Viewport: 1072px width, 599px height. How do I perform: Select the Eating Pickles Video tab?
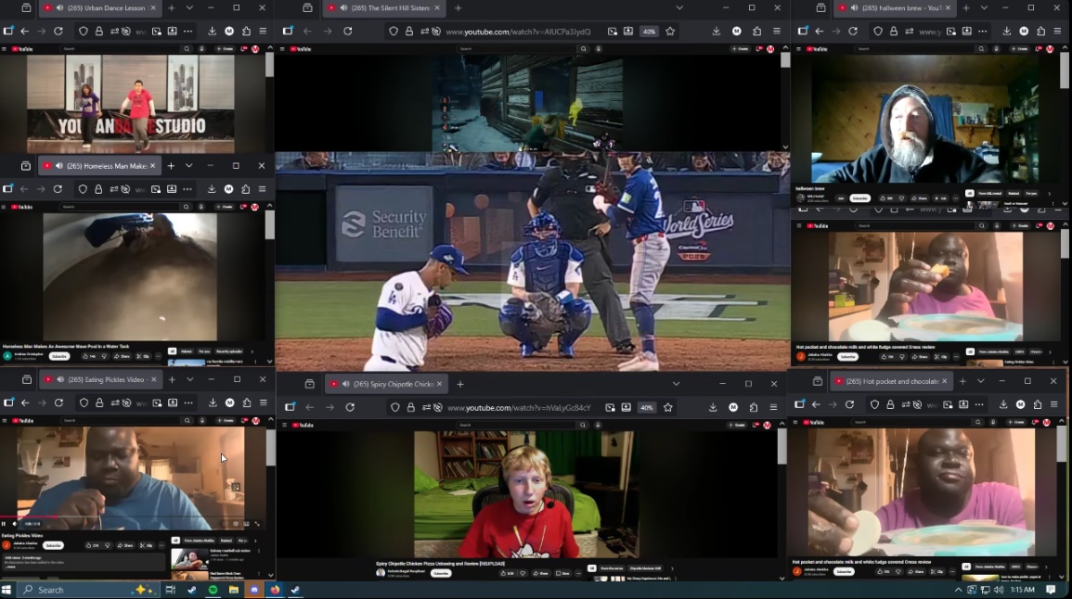pos(100,380)
